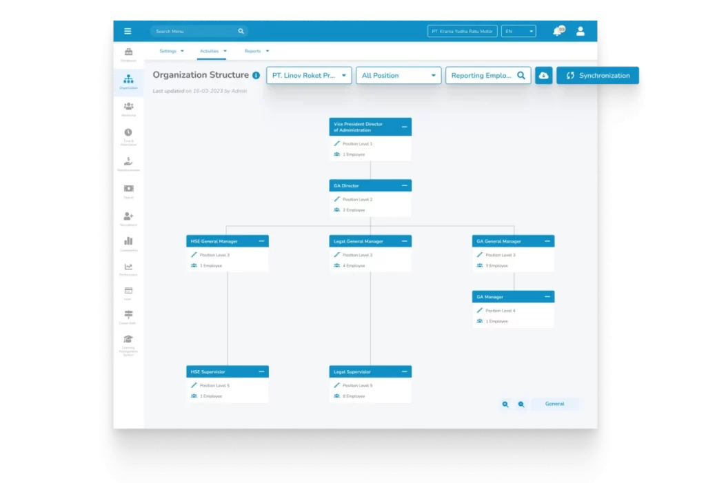Open the hamburger menu in the top bar
This screenshot has height=483, width=706.
[x=128, y=31]
